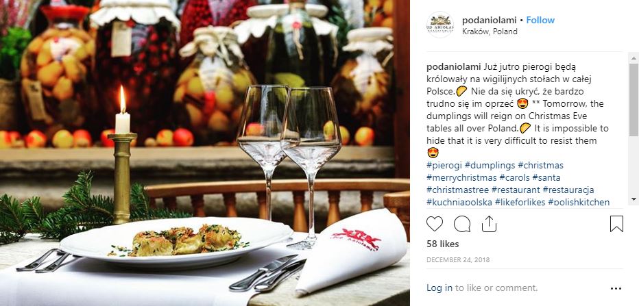The image size is (639, 306).
Task: Open comments with the speech bubble icon
Action: [x=462, y=224]
